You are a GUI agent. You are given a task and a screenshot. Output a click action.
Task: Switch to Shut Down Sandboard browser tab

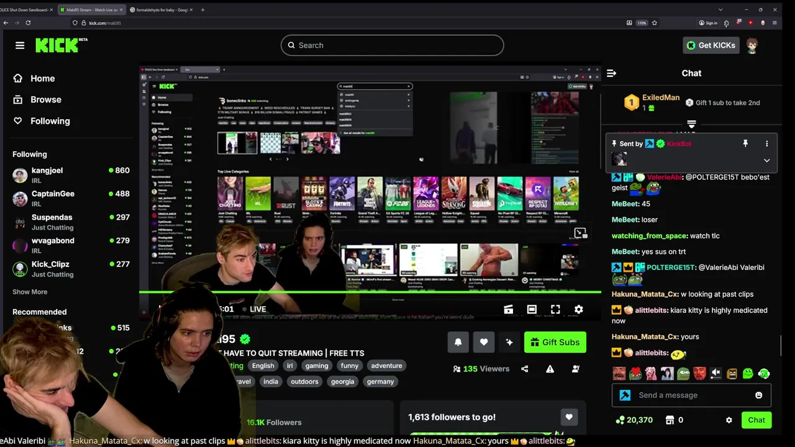(x=25, y=10)
